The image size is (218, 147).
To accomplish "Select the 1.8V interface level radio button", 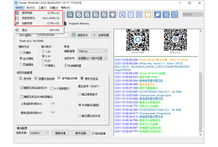I will (x=43, y=52).
